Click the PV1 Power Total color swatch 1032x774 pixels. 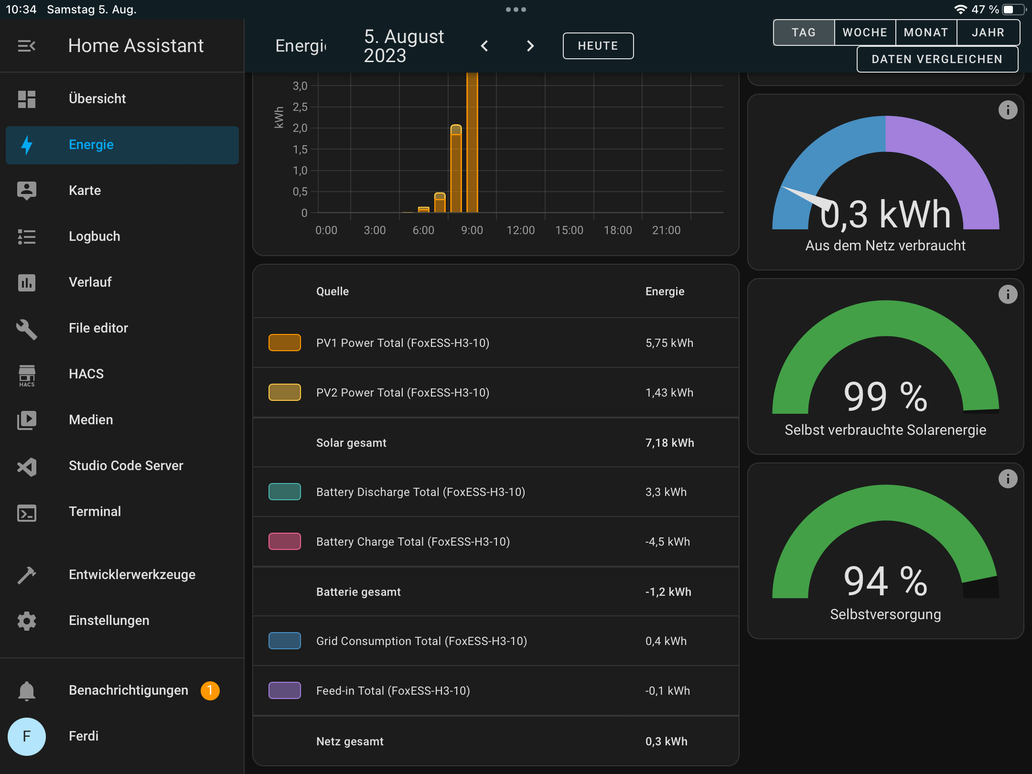284,343
